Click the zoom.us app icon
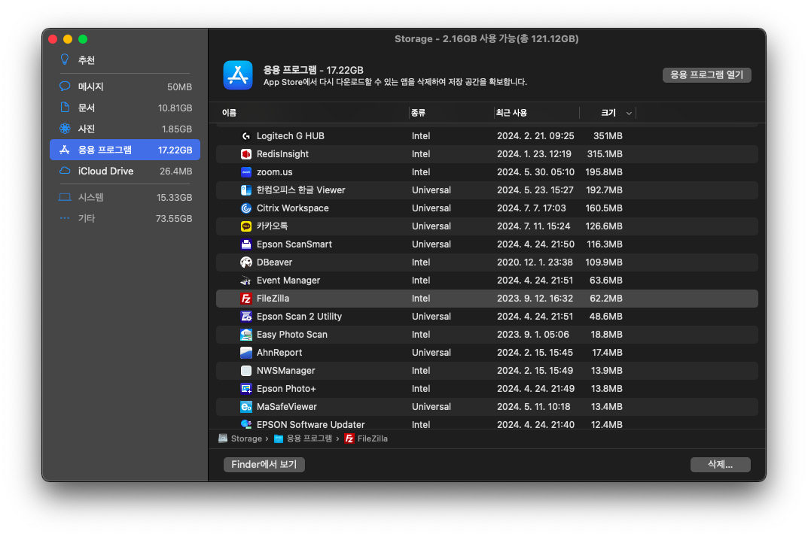The height and width of the screenshot is (537, 808). point(246,172)
